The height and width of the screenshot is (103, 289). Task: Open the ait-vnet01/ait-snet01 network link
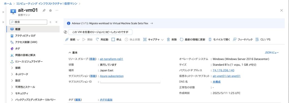227,76
